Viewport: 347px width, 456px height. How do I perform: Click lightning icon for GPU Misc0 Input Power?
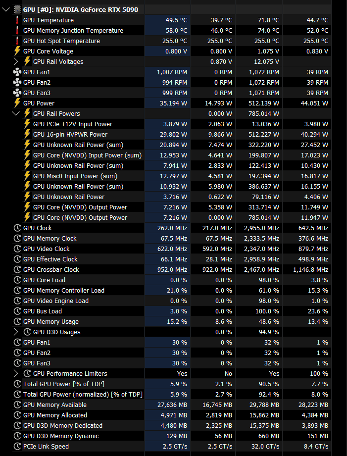[27, 176]
